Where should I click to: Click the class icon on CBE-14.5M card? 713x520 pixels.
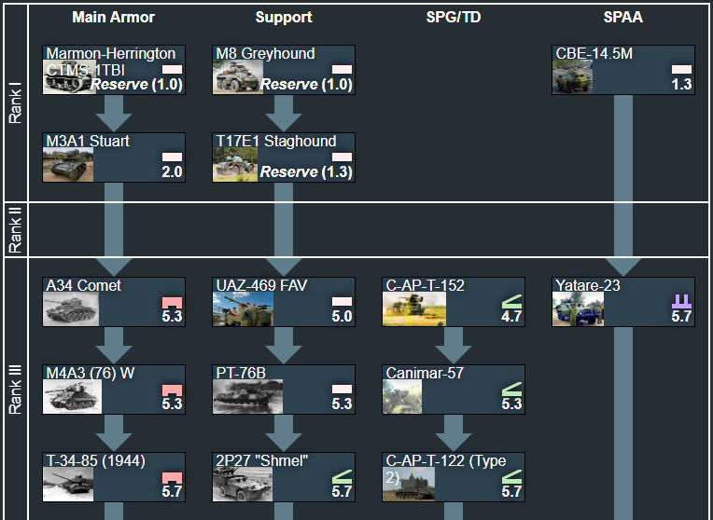click(681, 70)
